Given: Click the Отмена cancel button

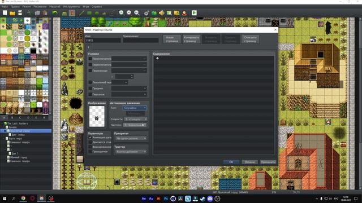Looking at the screenshot, I should pyautogui.click(x=249, y=162).
